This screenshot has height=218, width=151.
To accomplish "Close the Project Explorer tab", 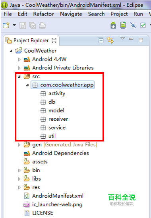I will tap(54, 41).
